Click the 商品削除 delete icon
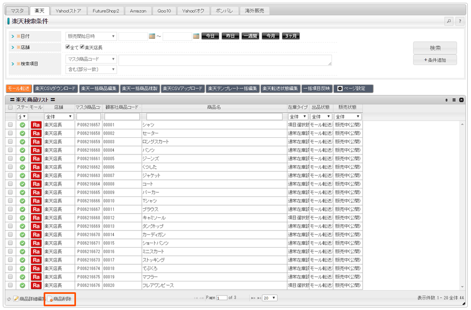The width and height of the screenshot is (471, 310). click(50, 299)
